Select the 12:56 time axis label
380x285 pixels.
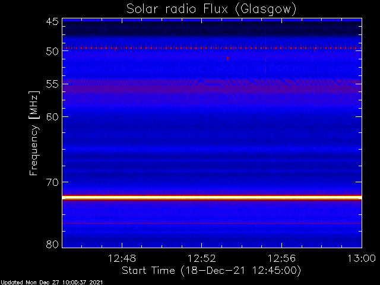(x=281, y=258)
